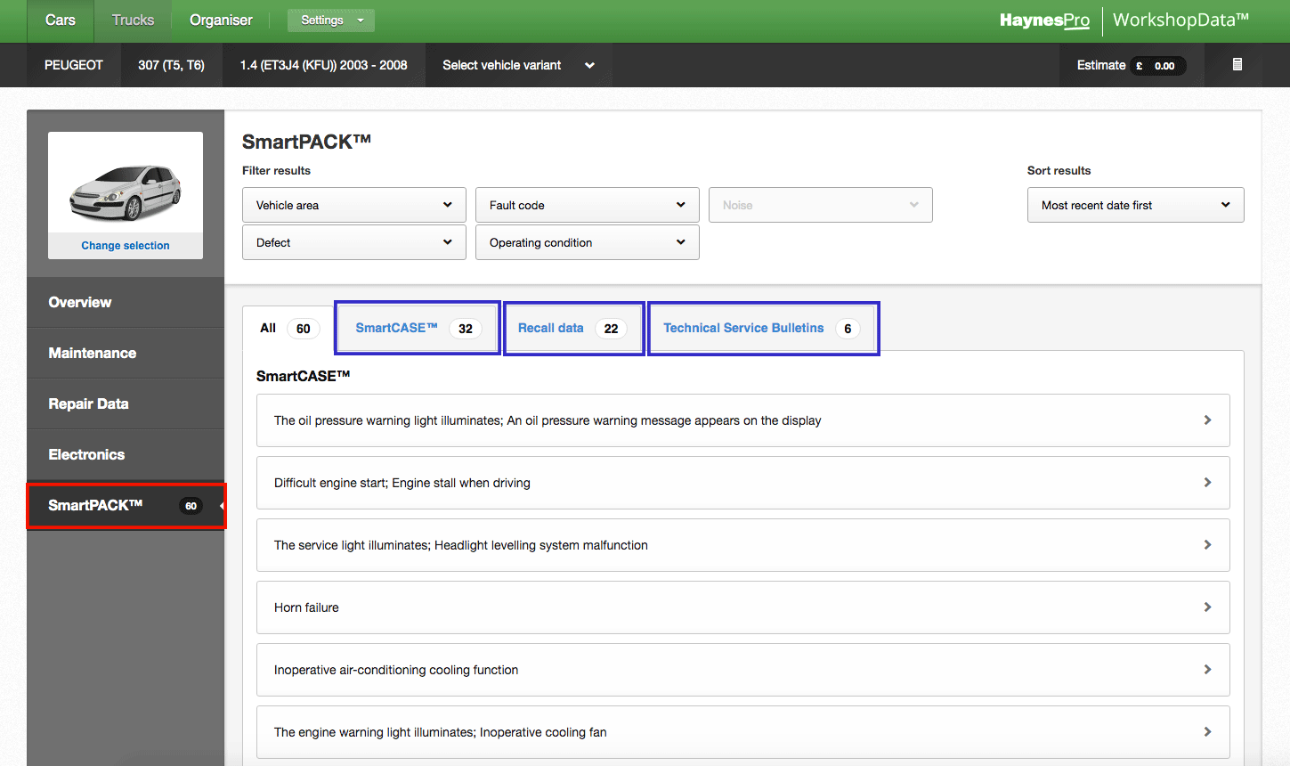Open the Settings dropdown menu
Image resolution: width=1290 pixels, height=766 pixels.
331,20
